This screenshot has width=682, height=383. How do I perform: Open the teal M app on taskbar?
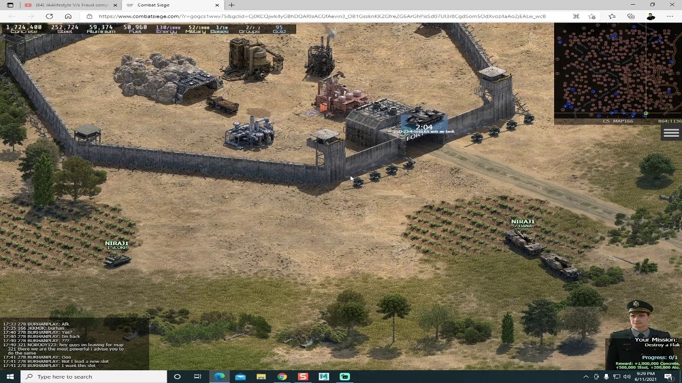pyautogui.click(x=323, y=377)
